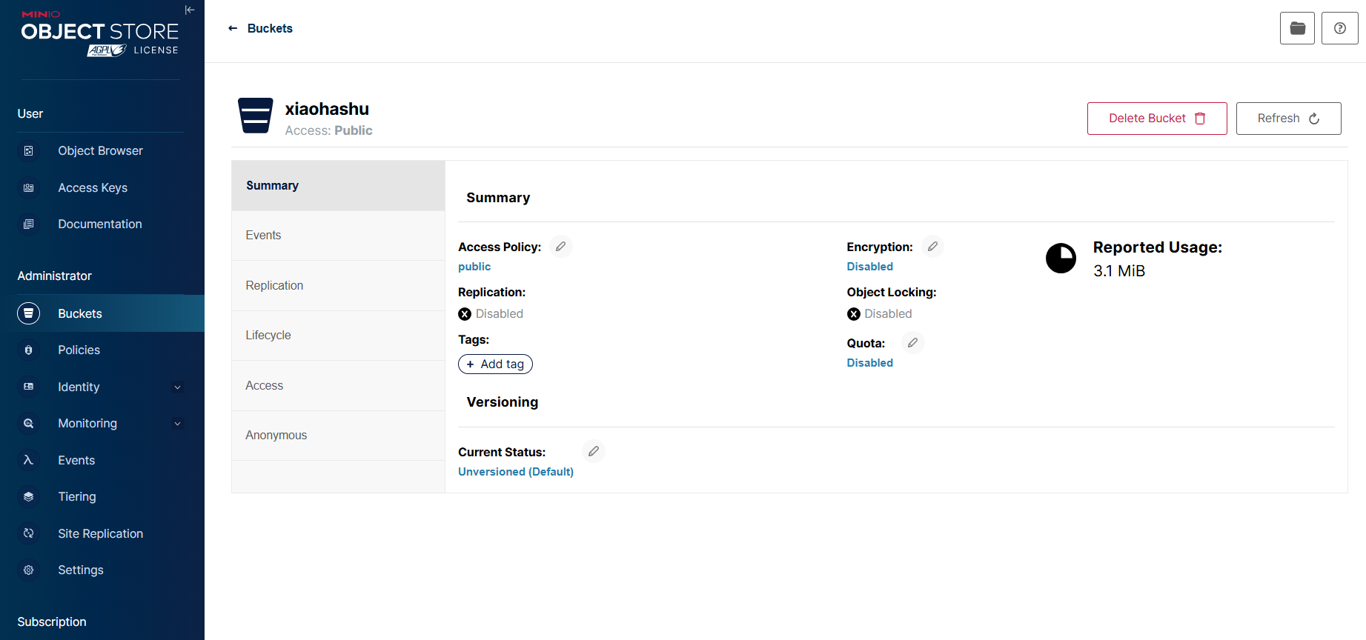
Task: Navigate to Access Keys
Action: click(x=93, y=187)
